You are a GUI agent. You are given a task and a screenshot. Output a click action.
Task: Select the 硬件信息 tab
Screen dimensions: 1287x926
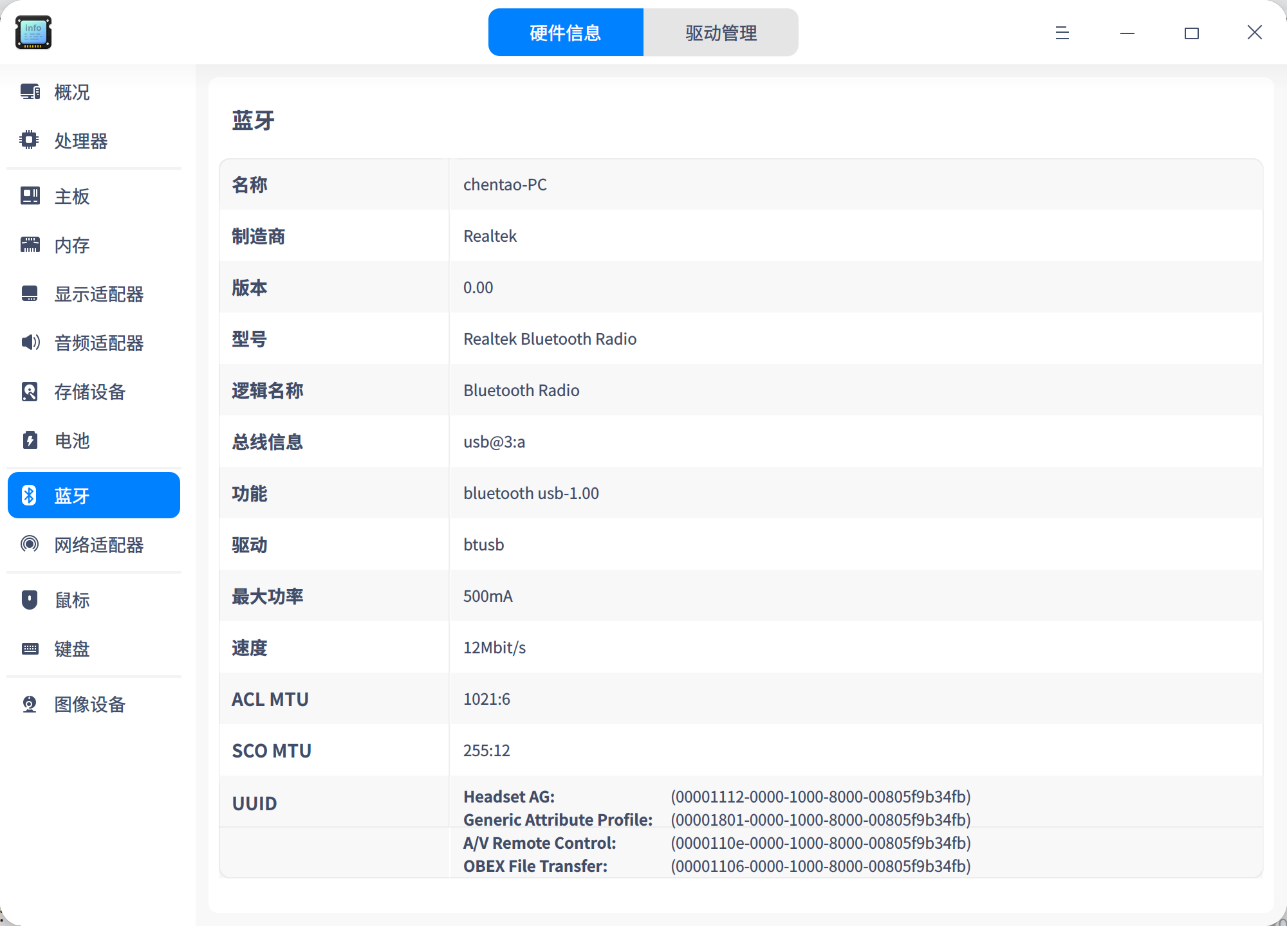[x=565, y=32]
